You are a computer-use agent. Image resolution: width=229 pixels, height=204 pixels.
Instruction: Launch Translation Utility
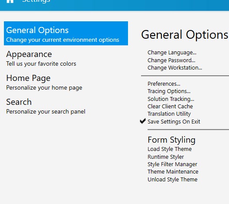point(169,114)
